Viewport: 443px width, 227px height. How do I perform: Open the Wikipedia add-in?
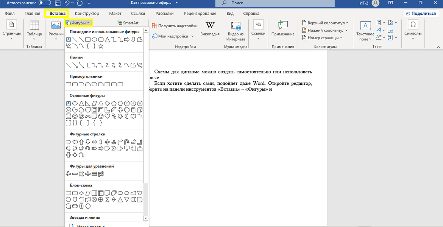click(x=210, y=29)
